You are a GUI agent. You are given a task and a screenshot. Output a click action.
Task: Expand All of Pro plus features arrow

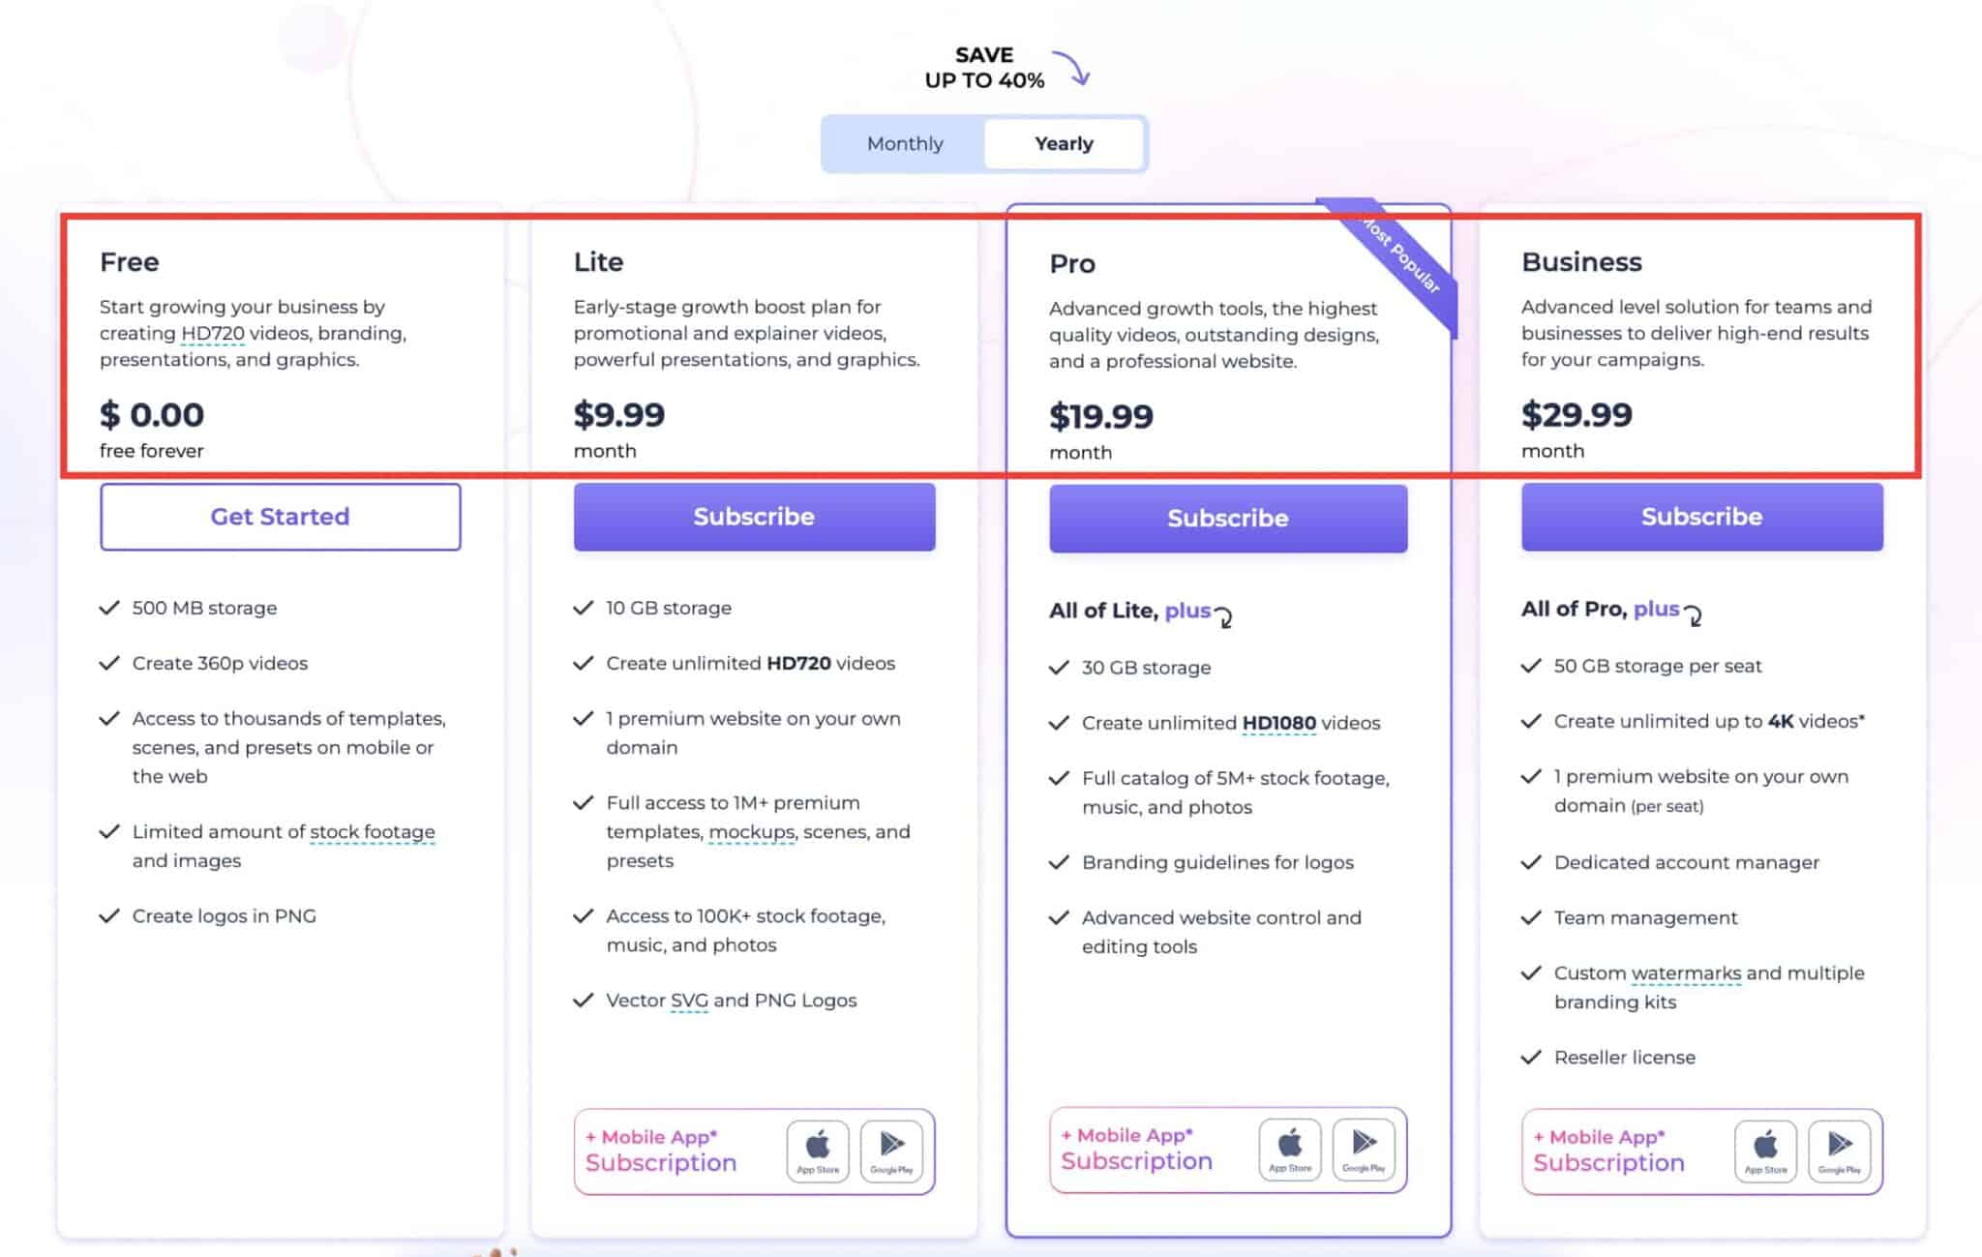tap(1695, 614)
